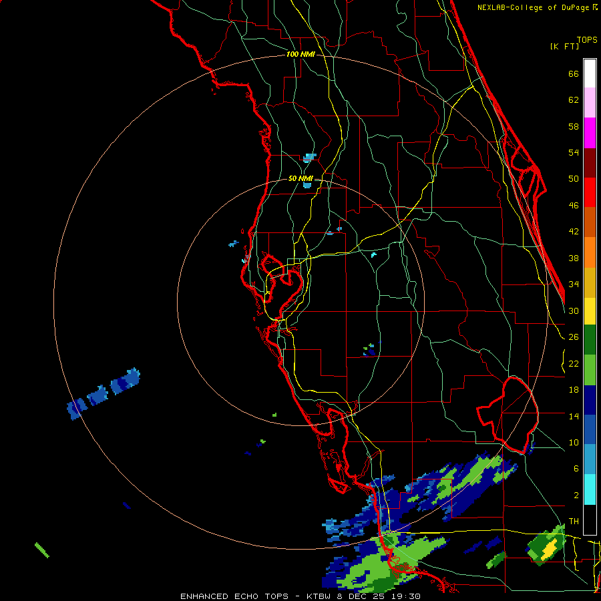Screen dimensions: 601x601
Task: Click the legend value 34
Action: coord(574,284)
